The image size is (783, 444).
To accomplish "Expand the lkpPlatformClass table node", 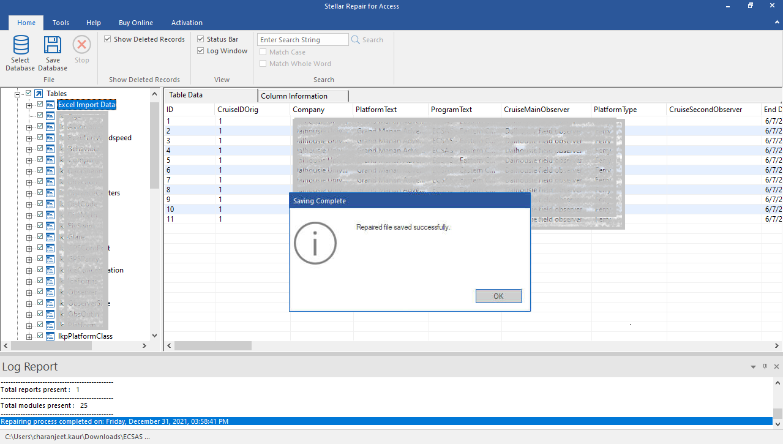I will click(x=29, y=336).
